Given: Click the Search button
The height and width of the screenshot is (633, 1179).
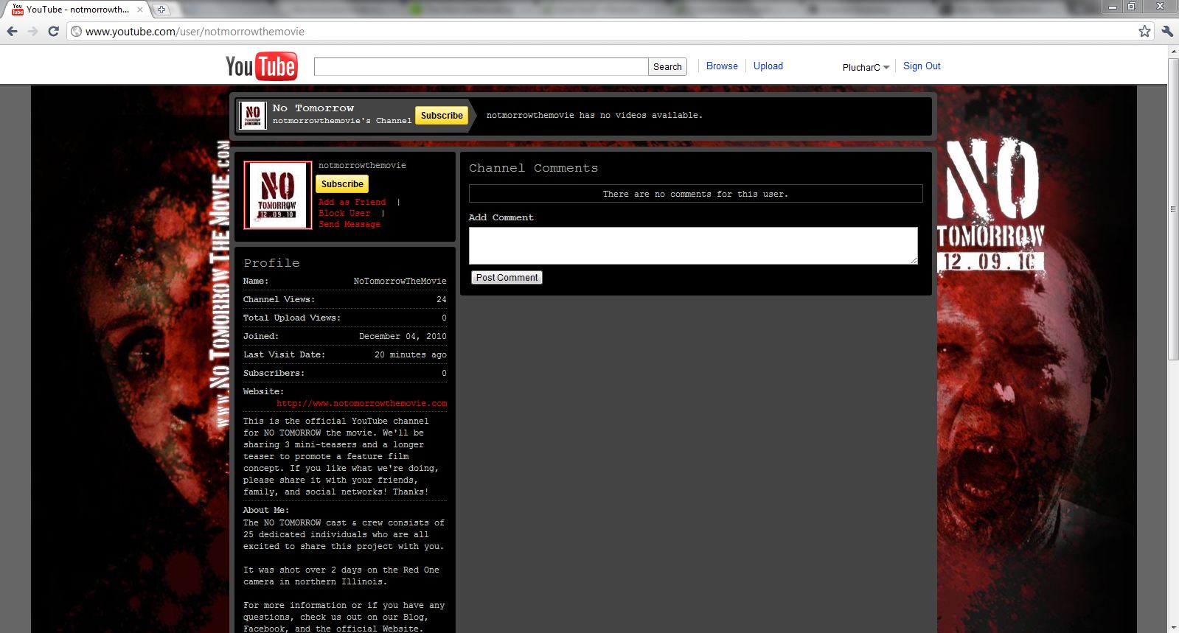Looking at the screenshot, I should [667, 66].
